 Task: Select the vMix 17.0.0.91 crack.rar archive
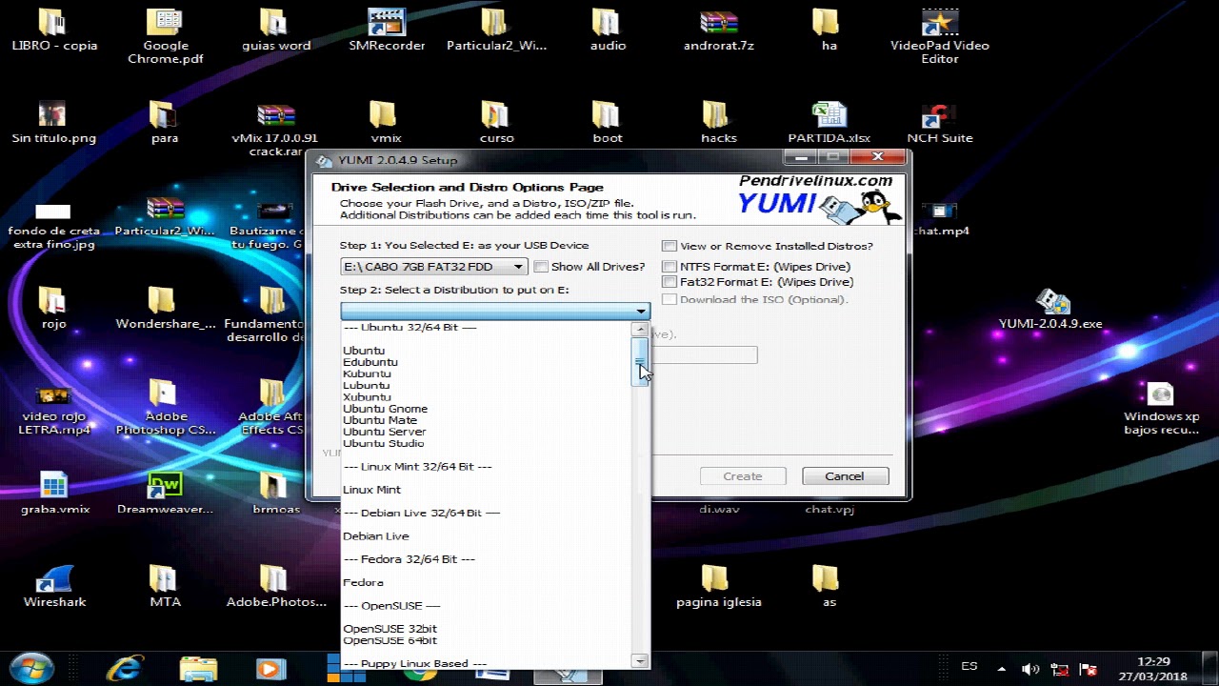275,130
